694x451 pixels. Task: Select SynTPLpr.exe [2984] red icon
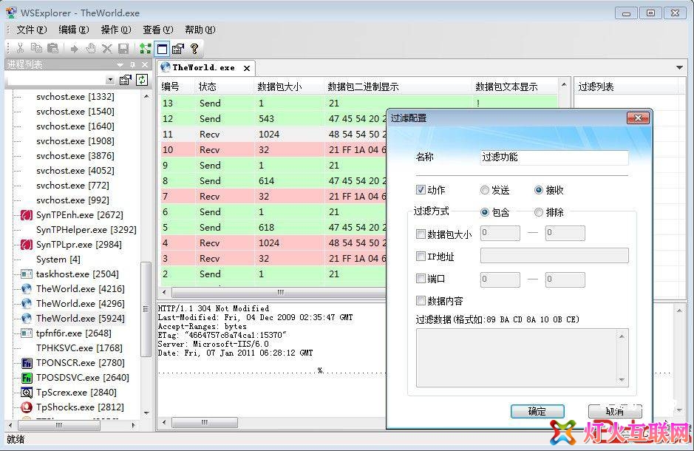point(27,245)
